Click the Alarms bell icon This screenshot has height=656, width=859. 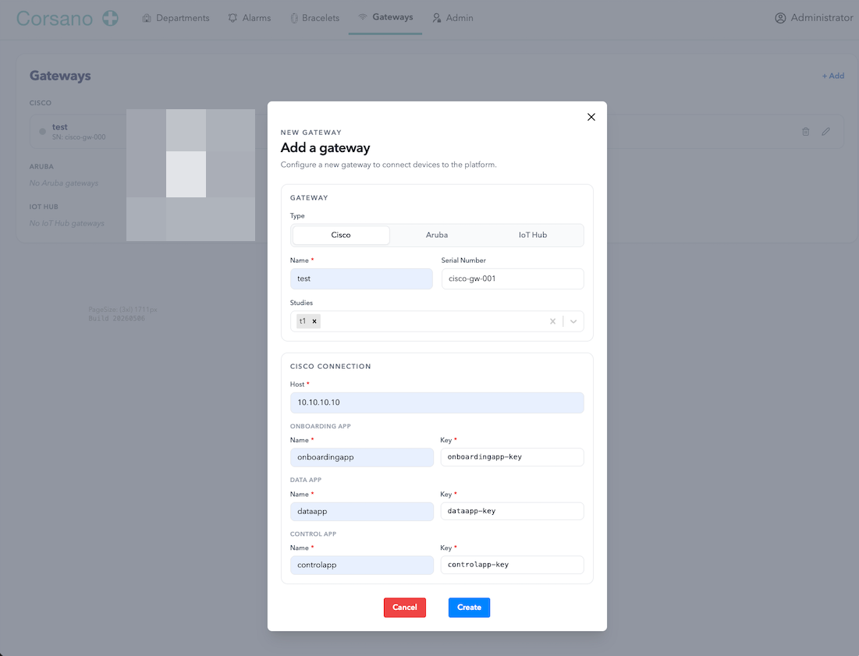[232, 18]
